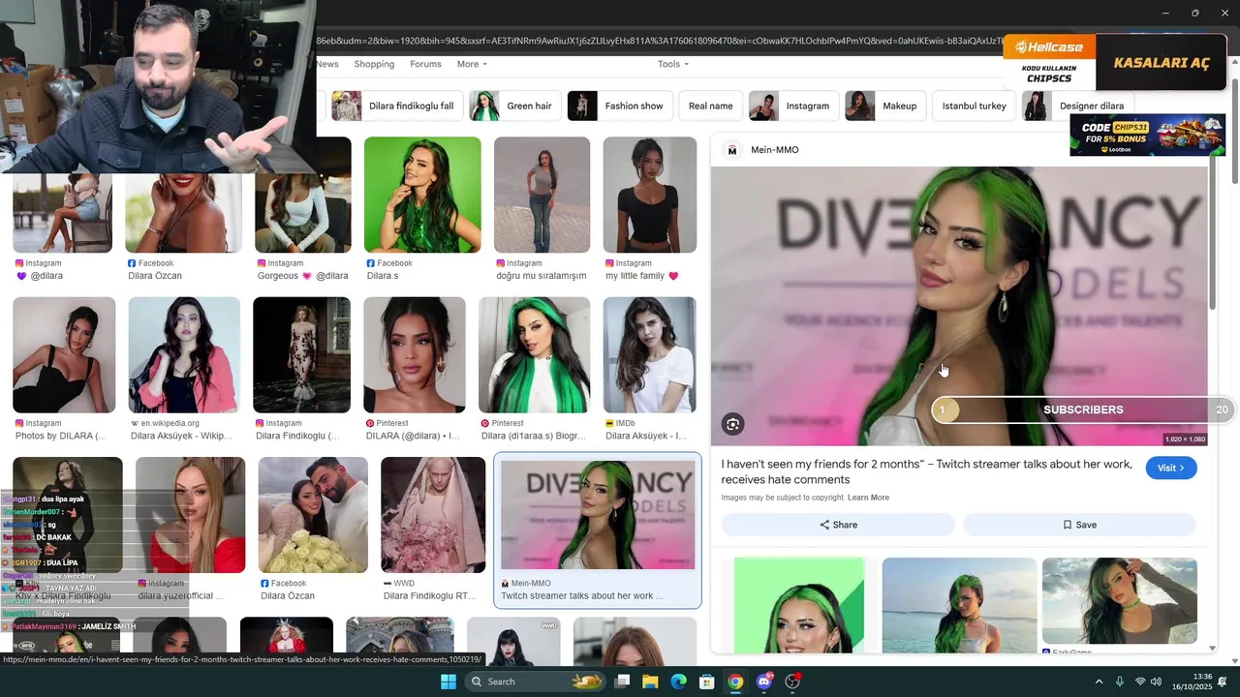Open the related EarlyGame green-hair image
The width and height of the screenshot is (1240, 697).
[x=1120, y=602]
